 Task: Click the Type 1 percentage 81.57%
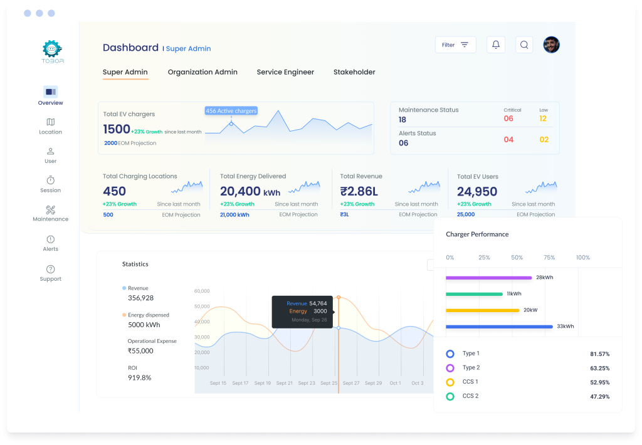click(600, 354)
